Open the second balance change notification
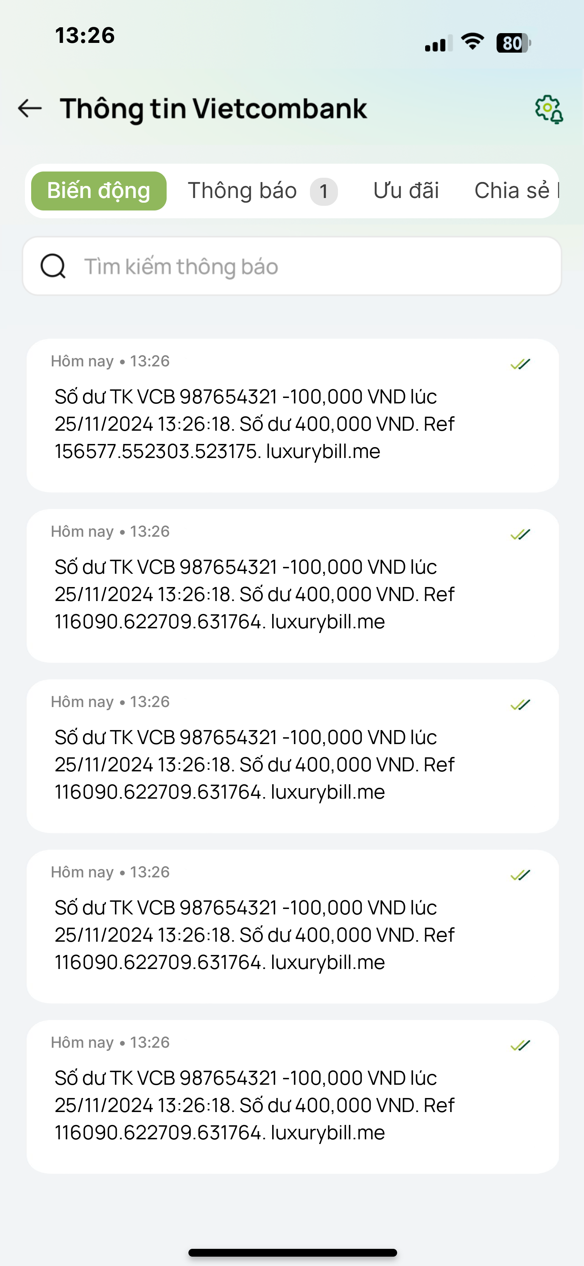 point(292,586)
